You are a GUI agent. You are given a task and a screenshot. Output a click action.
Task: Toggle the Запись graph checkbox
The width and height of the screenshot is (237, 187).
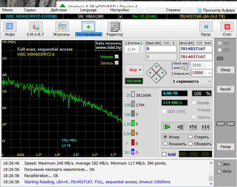point(117,63)
